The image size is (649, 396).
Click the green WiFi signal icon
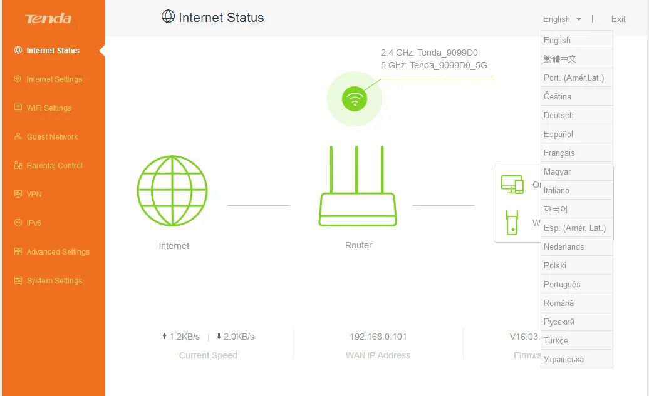[x=355, y=99]
